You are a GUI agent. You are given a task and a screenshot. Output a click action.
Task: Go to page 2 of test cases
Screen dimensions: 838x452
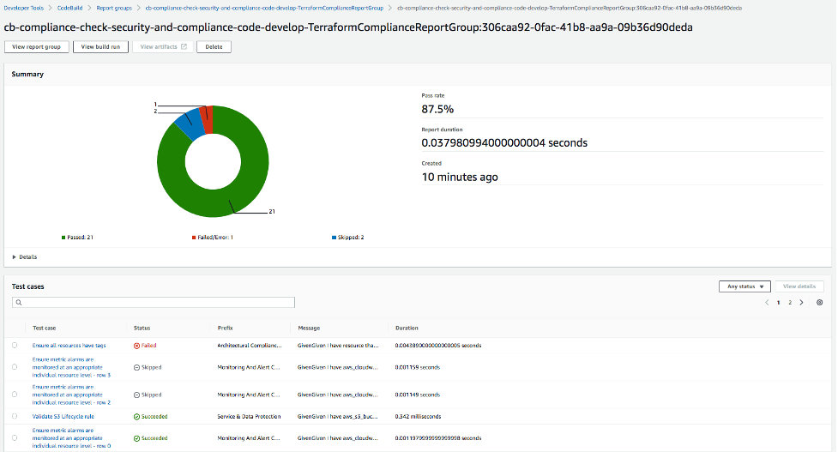[790, 303]
